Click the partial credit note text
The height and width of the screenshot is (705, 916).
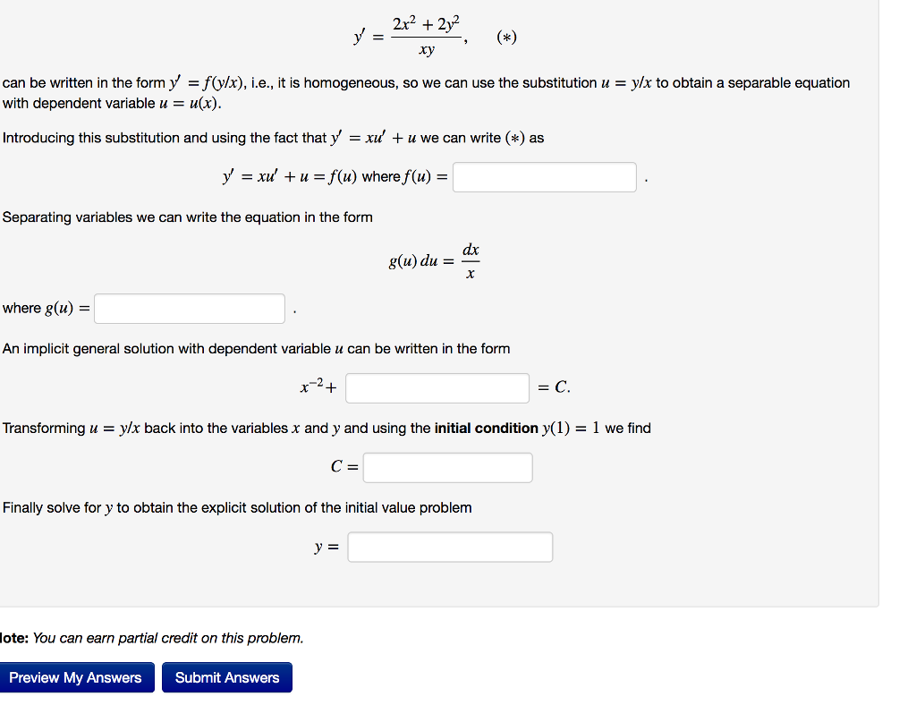pos(152,638)
